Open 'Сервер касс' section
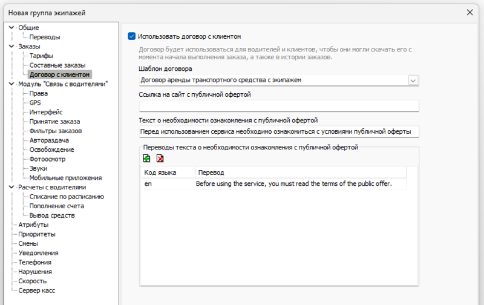The height and width of the screenshot is (305, 484). click(x=38, y=290)
